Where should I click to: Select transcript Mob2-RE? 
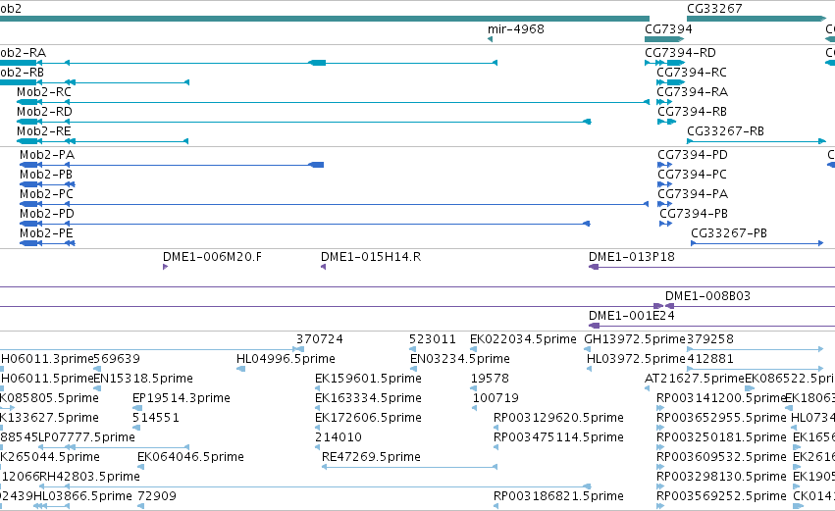click(x=44, y=131)
